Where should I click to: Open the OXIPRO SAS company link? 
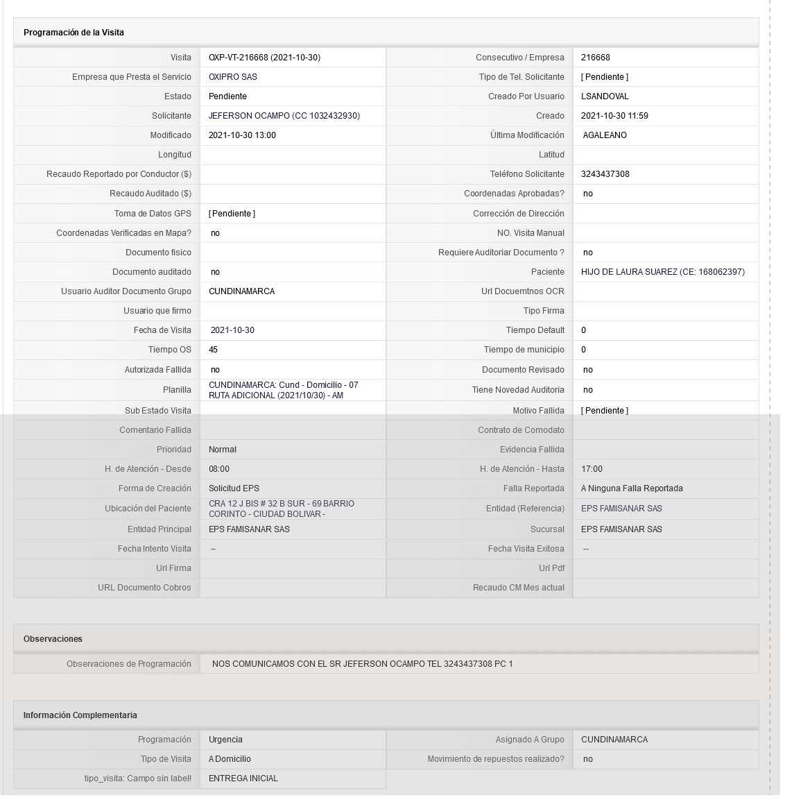coord(232,77)
